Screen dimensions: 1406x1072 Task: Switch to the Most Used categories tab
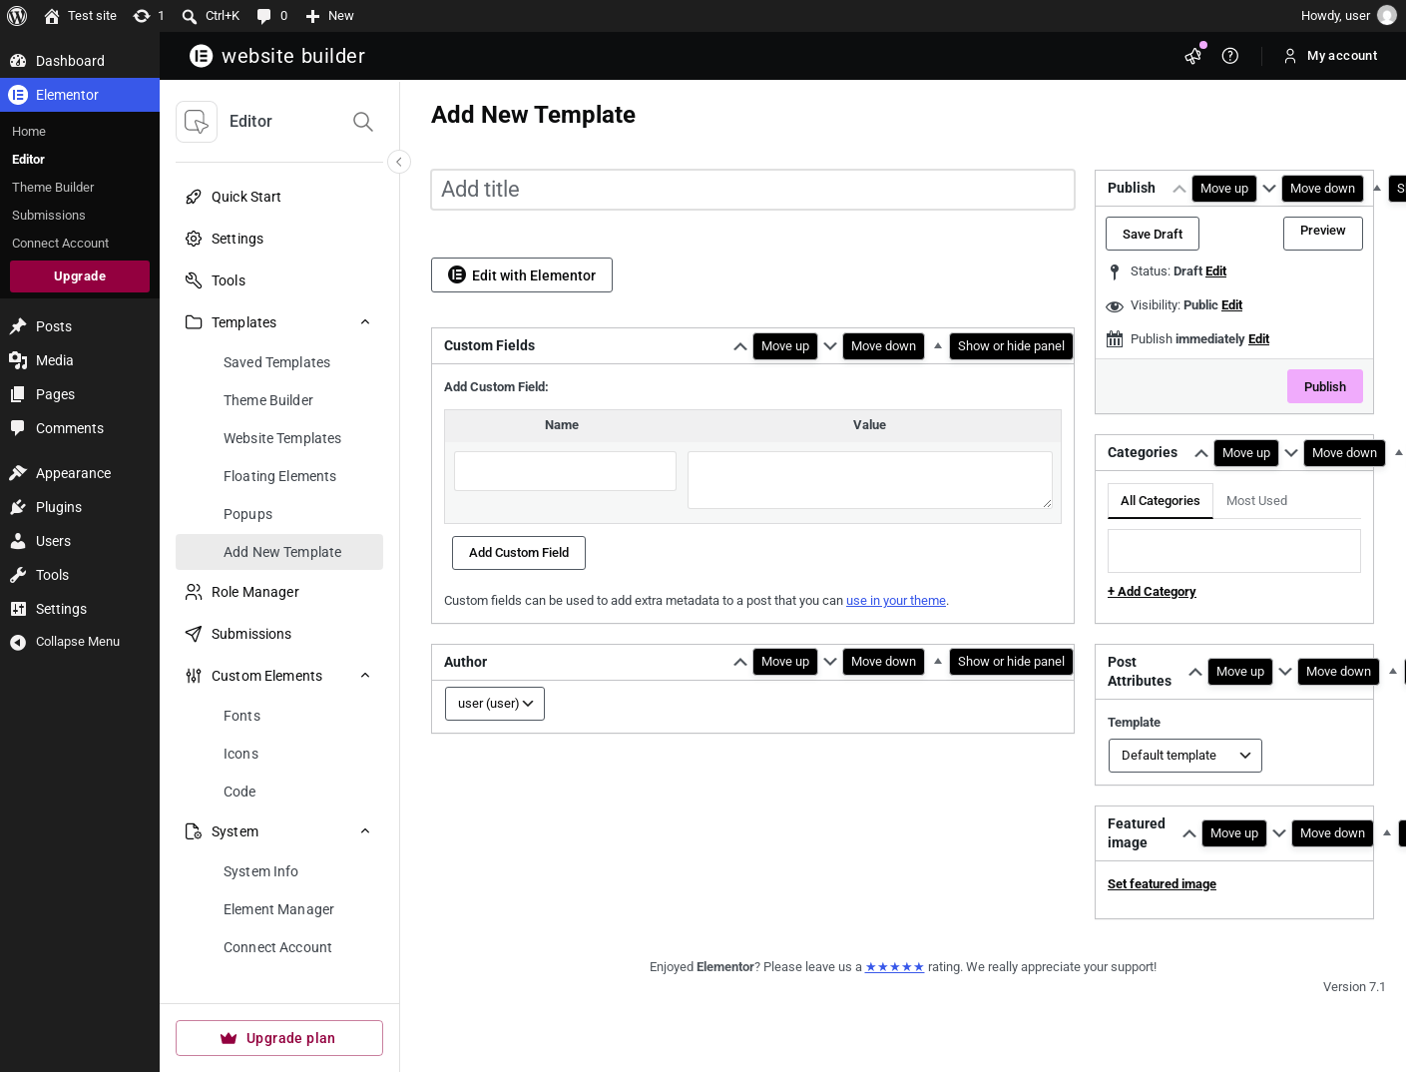pos(1256,501)
